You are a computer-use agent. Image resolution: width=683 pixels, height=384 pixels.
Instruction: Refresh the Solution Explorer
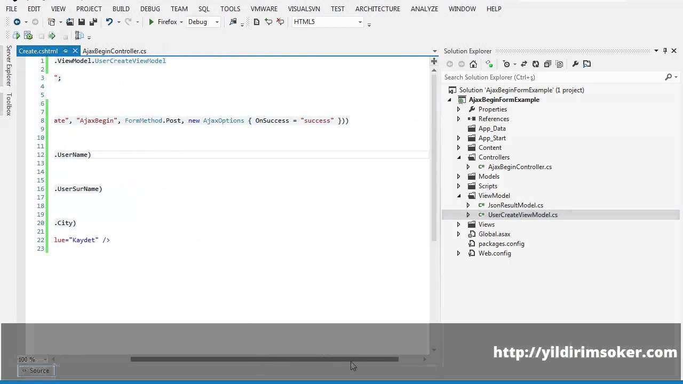536,64
